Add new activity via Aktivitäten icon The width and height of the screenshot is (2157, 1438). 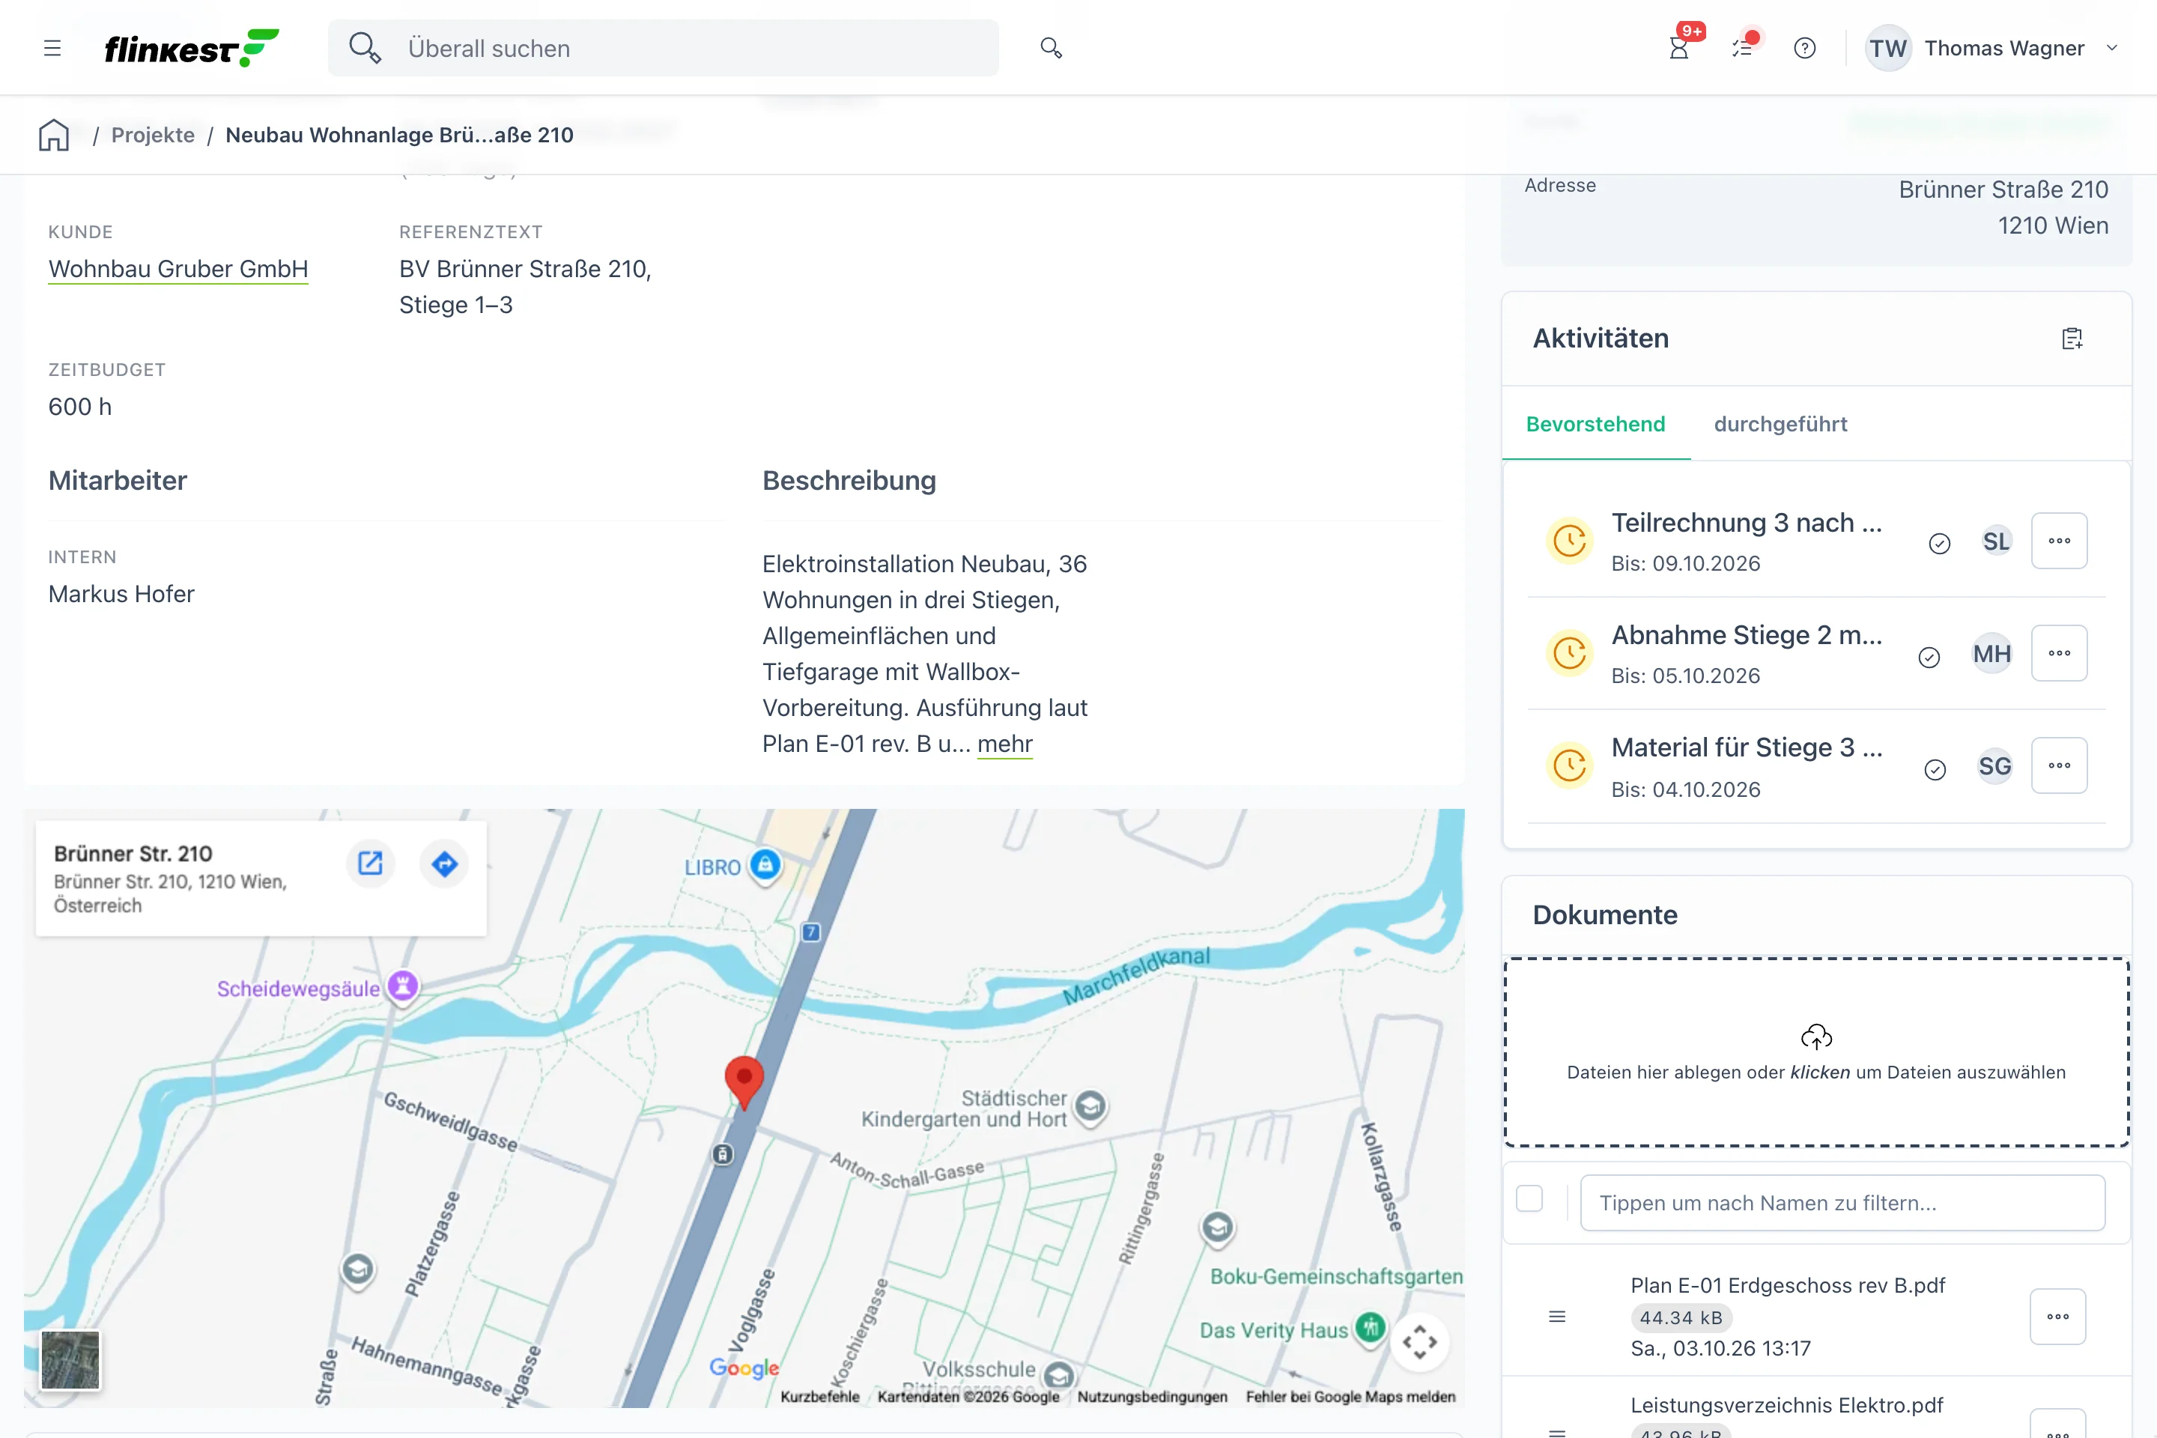pyautogui.click(x=2072, y=339)
